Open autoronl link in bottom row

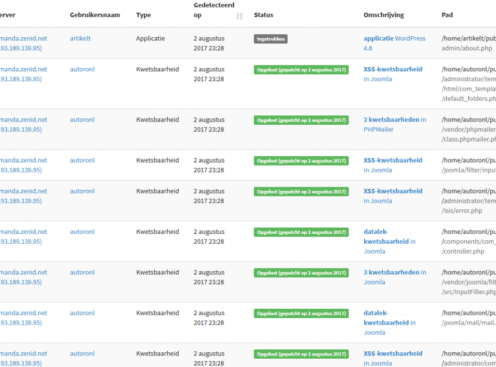pyautogui.click(x=82, y=353)
